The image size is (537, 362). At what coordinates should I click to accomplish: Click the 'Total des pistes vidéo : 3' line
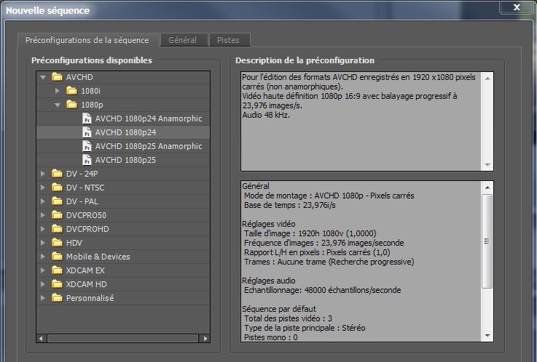tap(288, 318)
